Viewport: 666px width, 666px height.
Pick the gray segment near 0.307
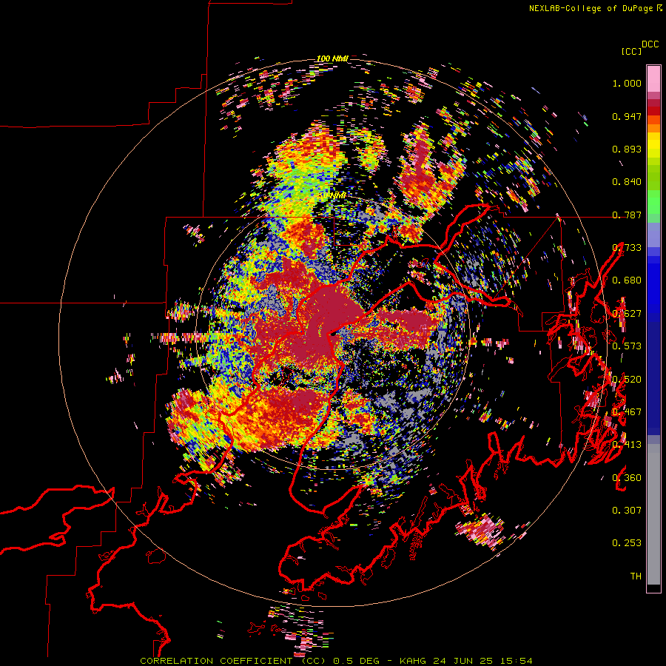coord(653,514)
